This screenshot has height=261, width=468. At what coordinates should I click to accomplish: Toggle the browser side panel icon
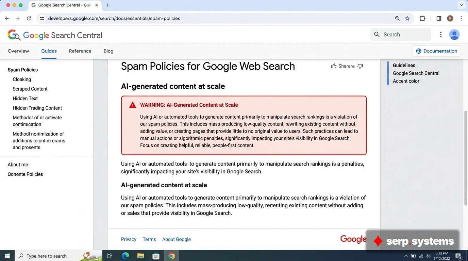click(439, 18)
